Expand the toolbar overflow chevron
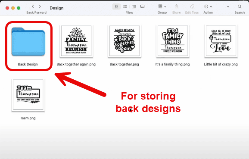 [228, 6]
